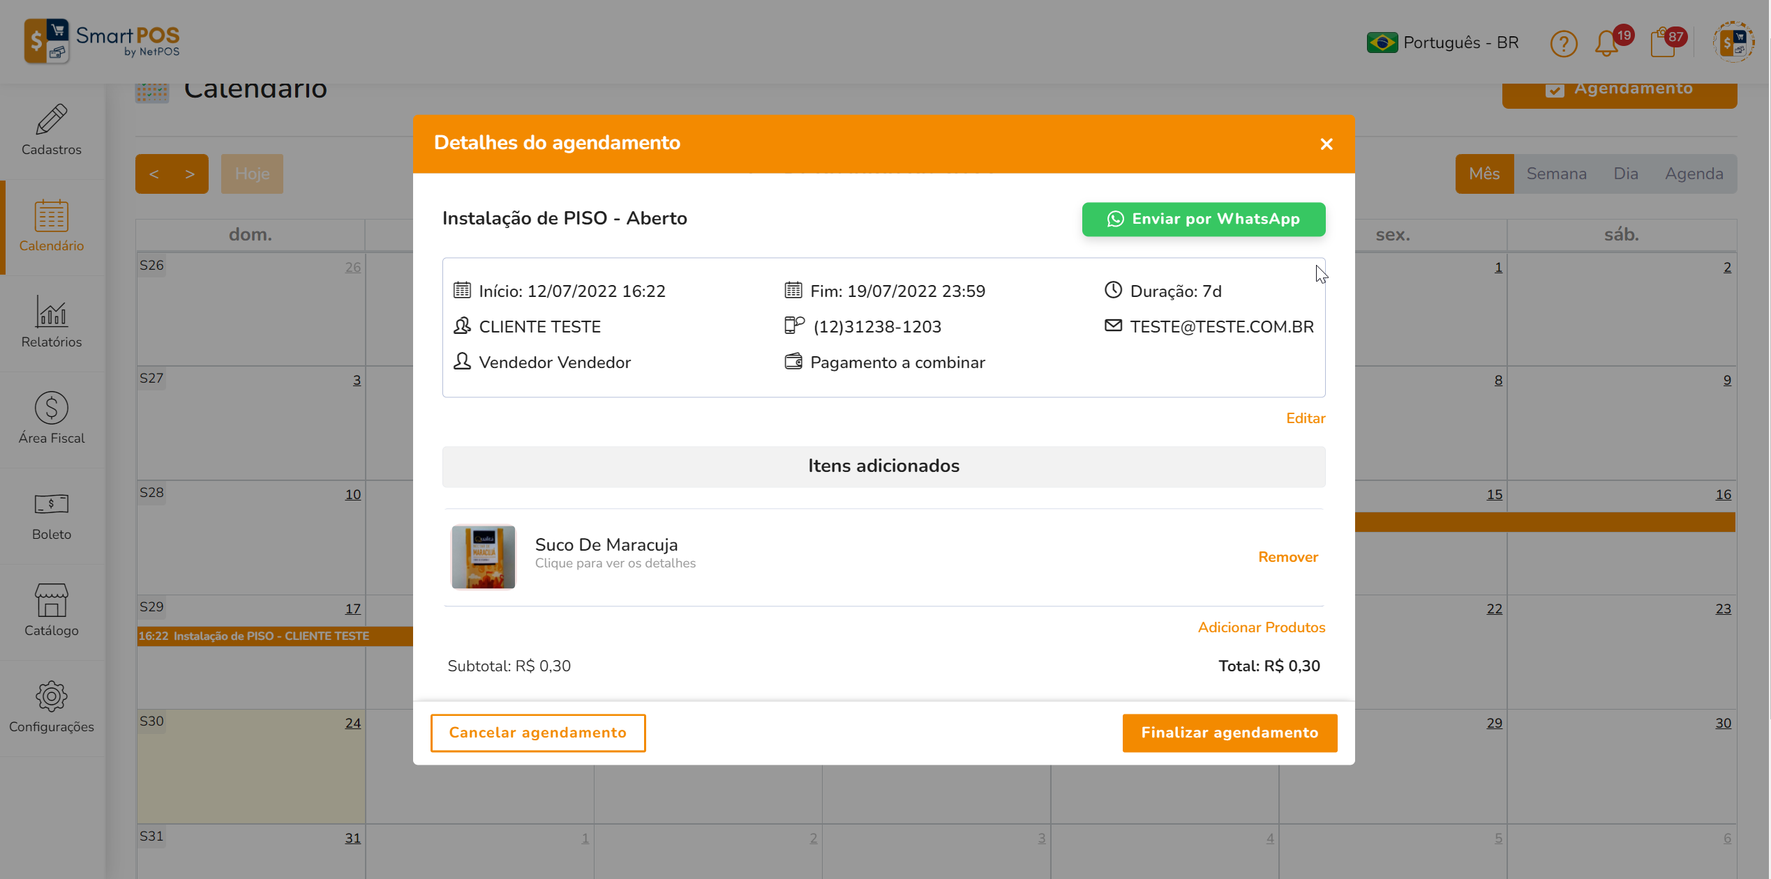The height and width of the screenshot is (879, 1771).
Task: Click Vendedor Vendedor seller name
Action: click(555, 362)
